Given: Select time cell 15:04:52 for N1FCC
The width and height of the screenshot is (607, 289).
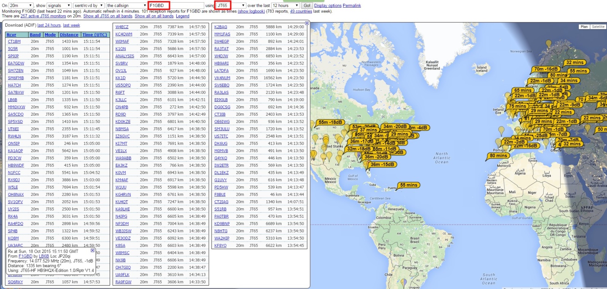Looking at the screenshot, I should click(x=92, y=173).
